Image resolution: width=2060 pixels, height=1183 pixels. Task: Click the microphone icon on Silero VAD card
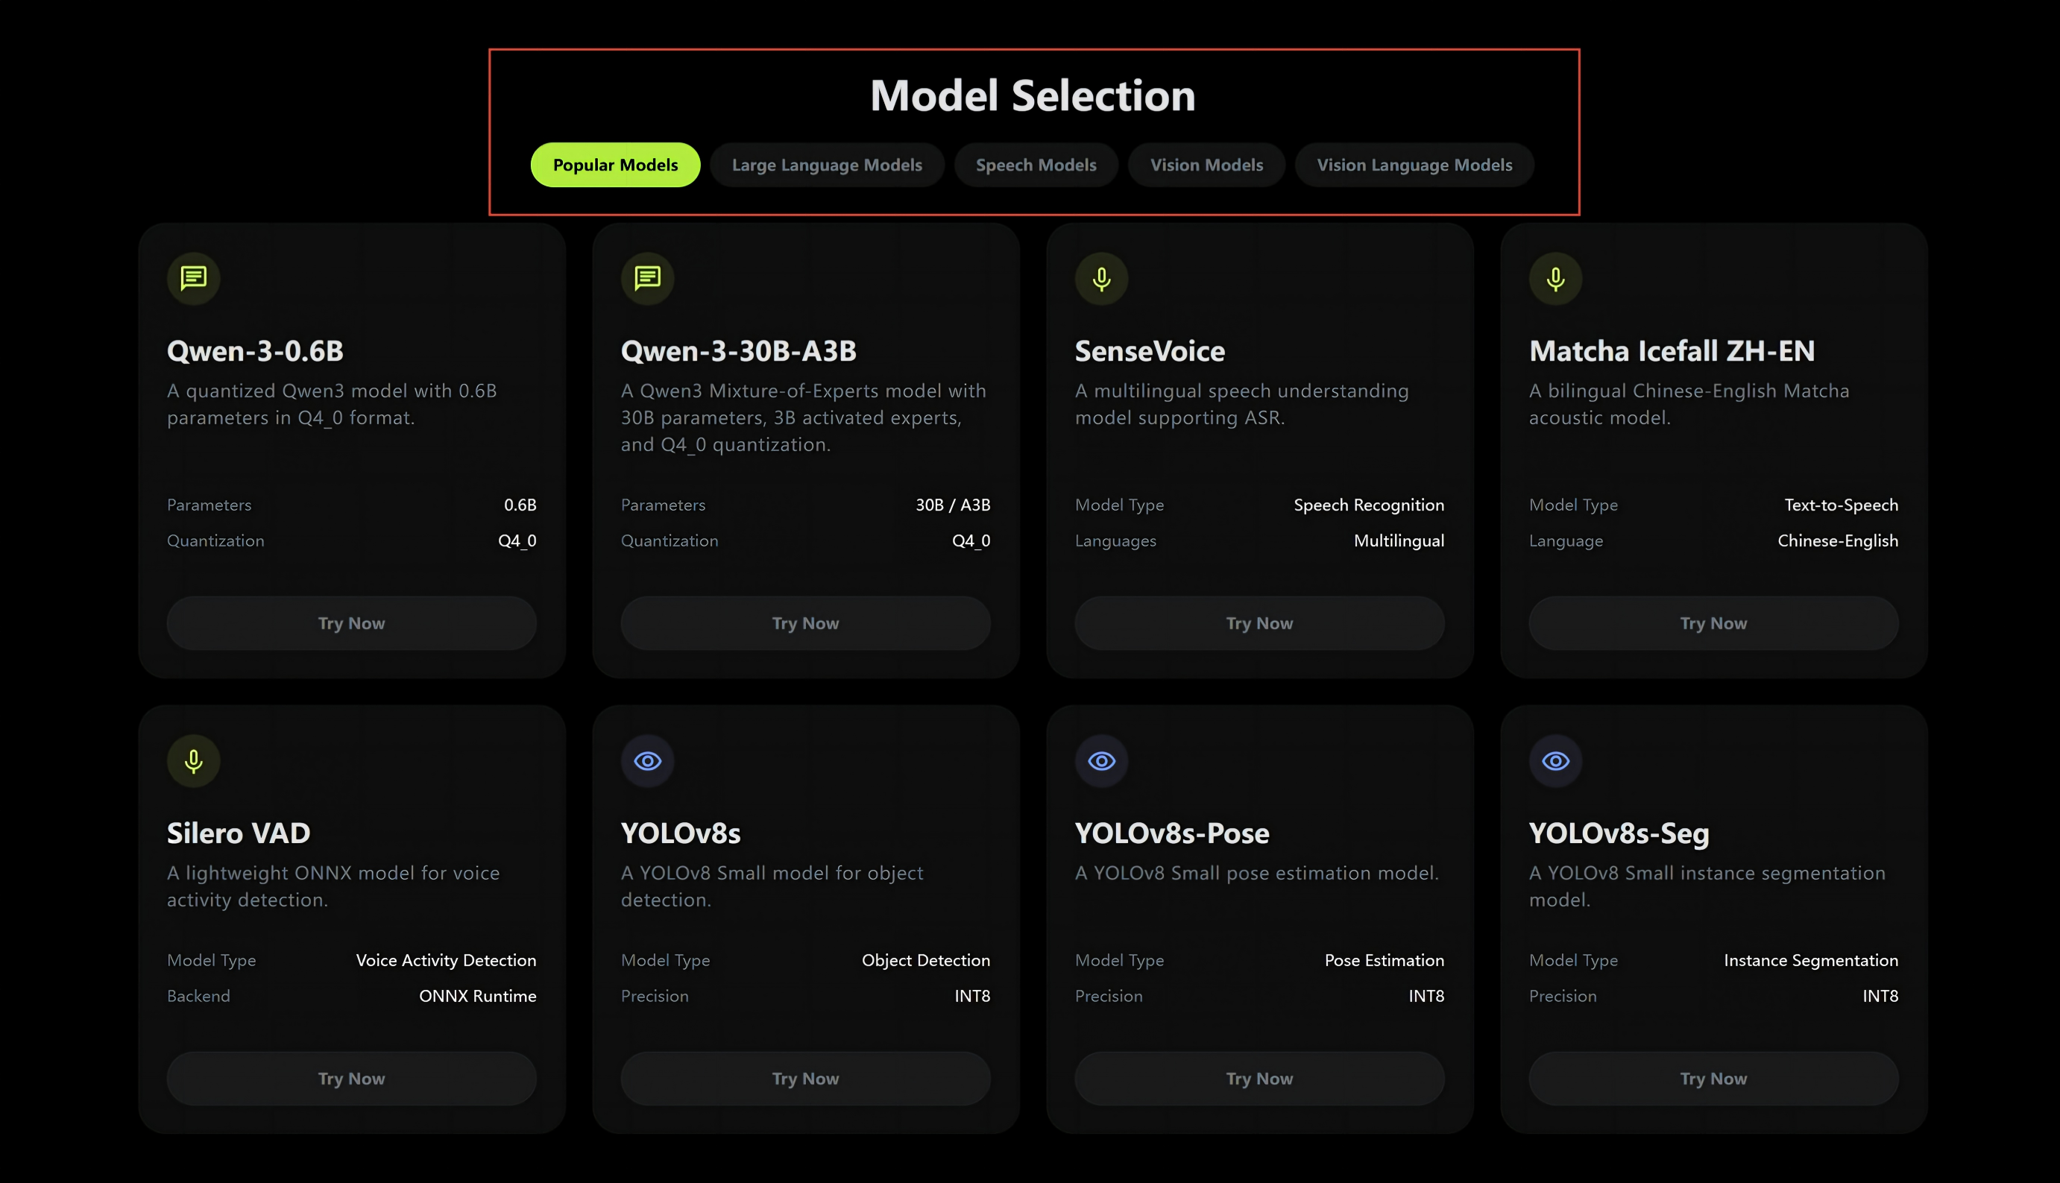(x=193, y=761)
